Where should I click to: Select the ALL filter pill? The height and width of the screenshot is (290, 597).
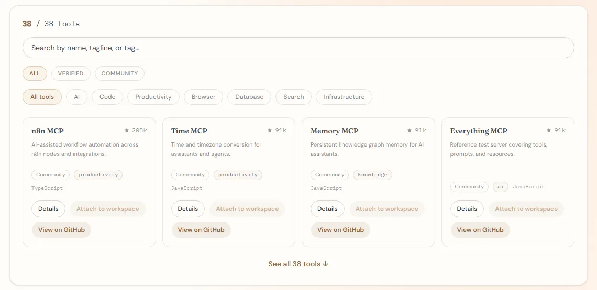click(35, 73)
